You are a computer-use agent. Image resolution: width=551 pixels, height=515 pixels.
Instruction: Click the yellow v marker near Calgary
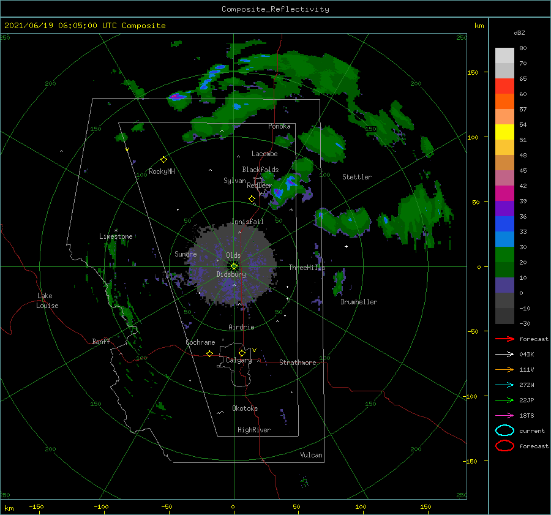(x=254, y=350)
